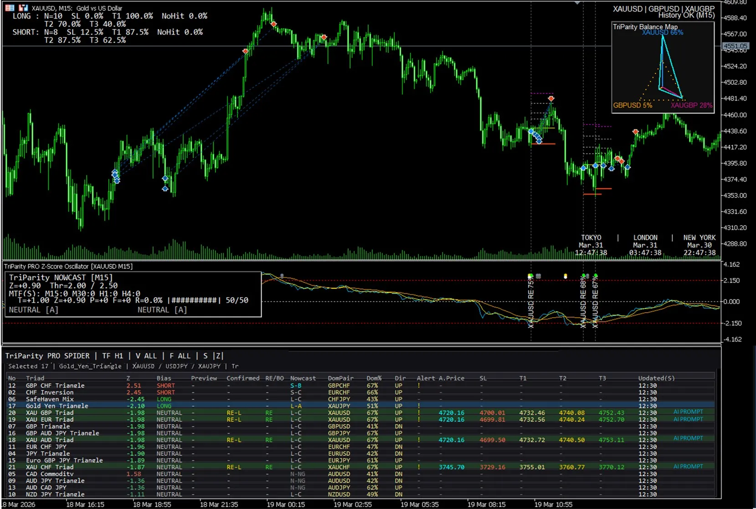The image size is (756, 509).
Task: Click the RE/BO column header
Action: click(274, 378)
